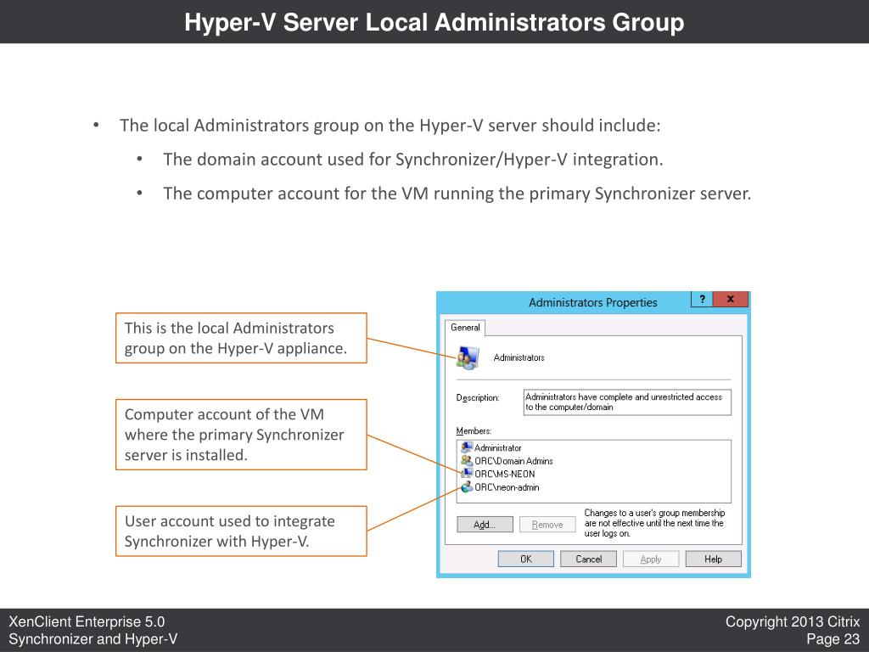Confirm with the OK button

click(x=526, y=559)
